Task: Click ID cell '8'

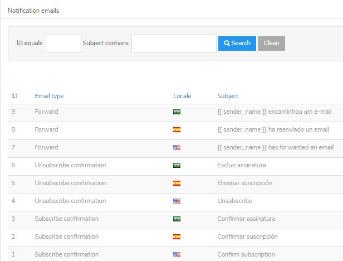Action: click(x=13, y=129)
